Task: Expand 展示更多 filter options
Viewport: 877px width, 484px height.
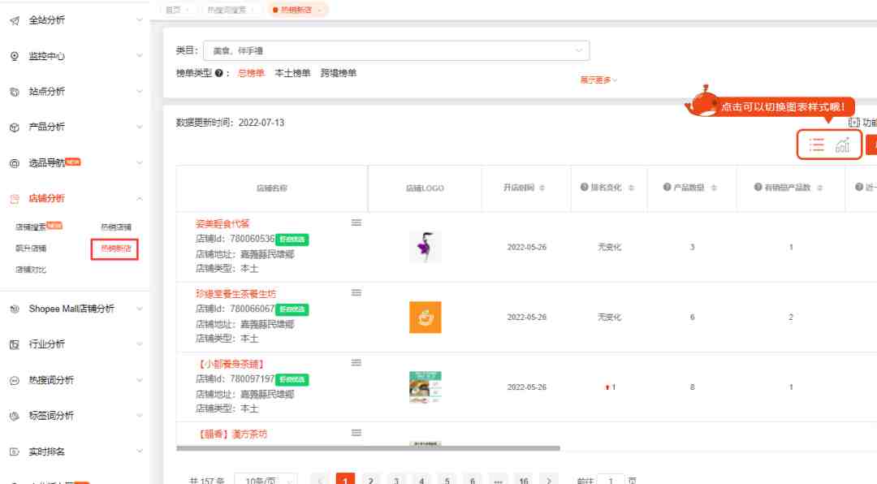Action: click(598, 80)
